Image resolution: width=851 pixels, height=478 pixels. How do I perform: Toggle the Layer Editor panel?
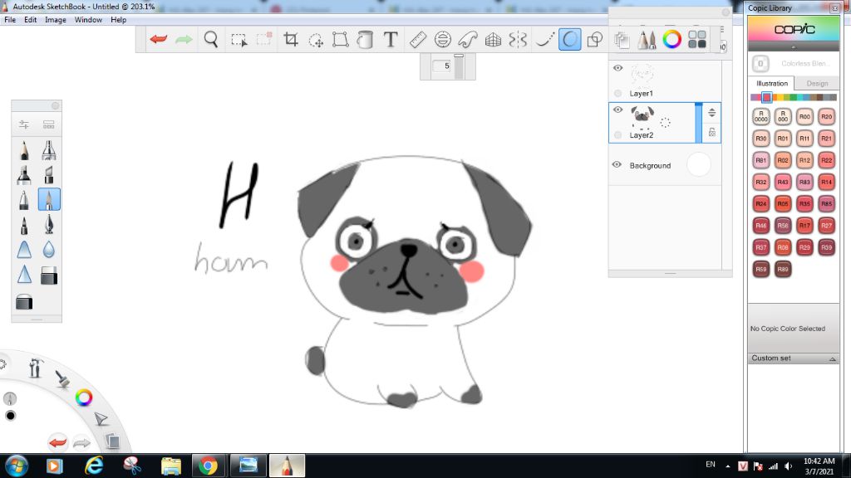622,39
